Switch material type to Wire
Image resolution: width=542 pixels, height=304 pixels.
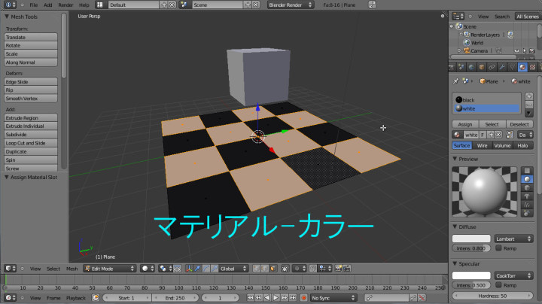coord(483,145)
